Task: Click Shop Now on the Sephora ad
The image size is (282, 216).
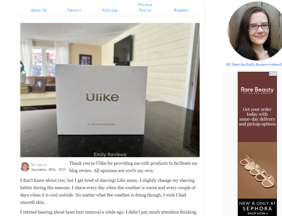Action: 257,213
